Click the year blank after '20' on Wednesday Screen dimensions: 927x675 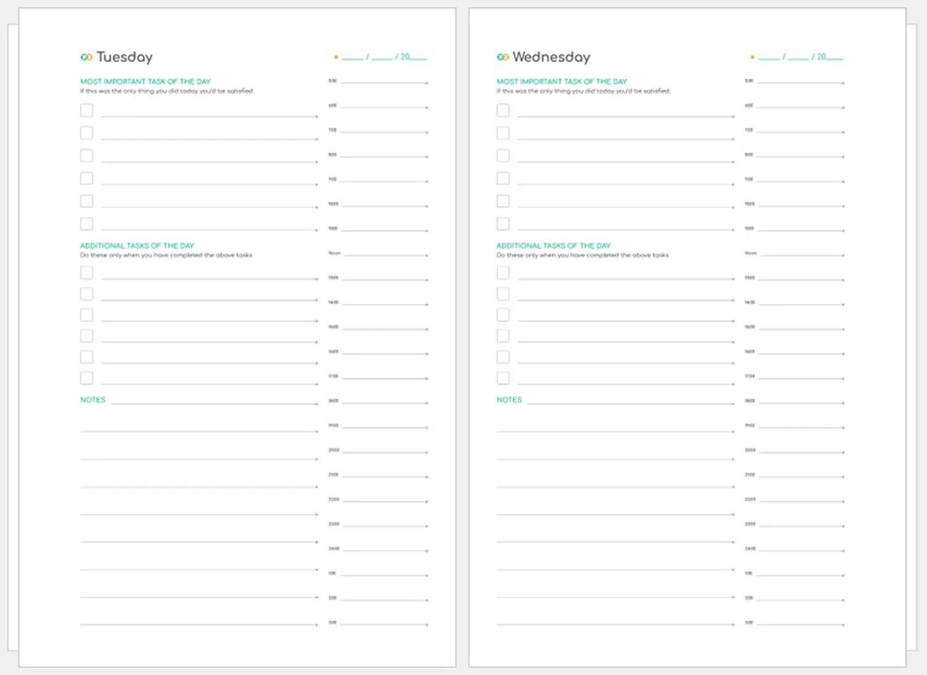pos(835,57)
